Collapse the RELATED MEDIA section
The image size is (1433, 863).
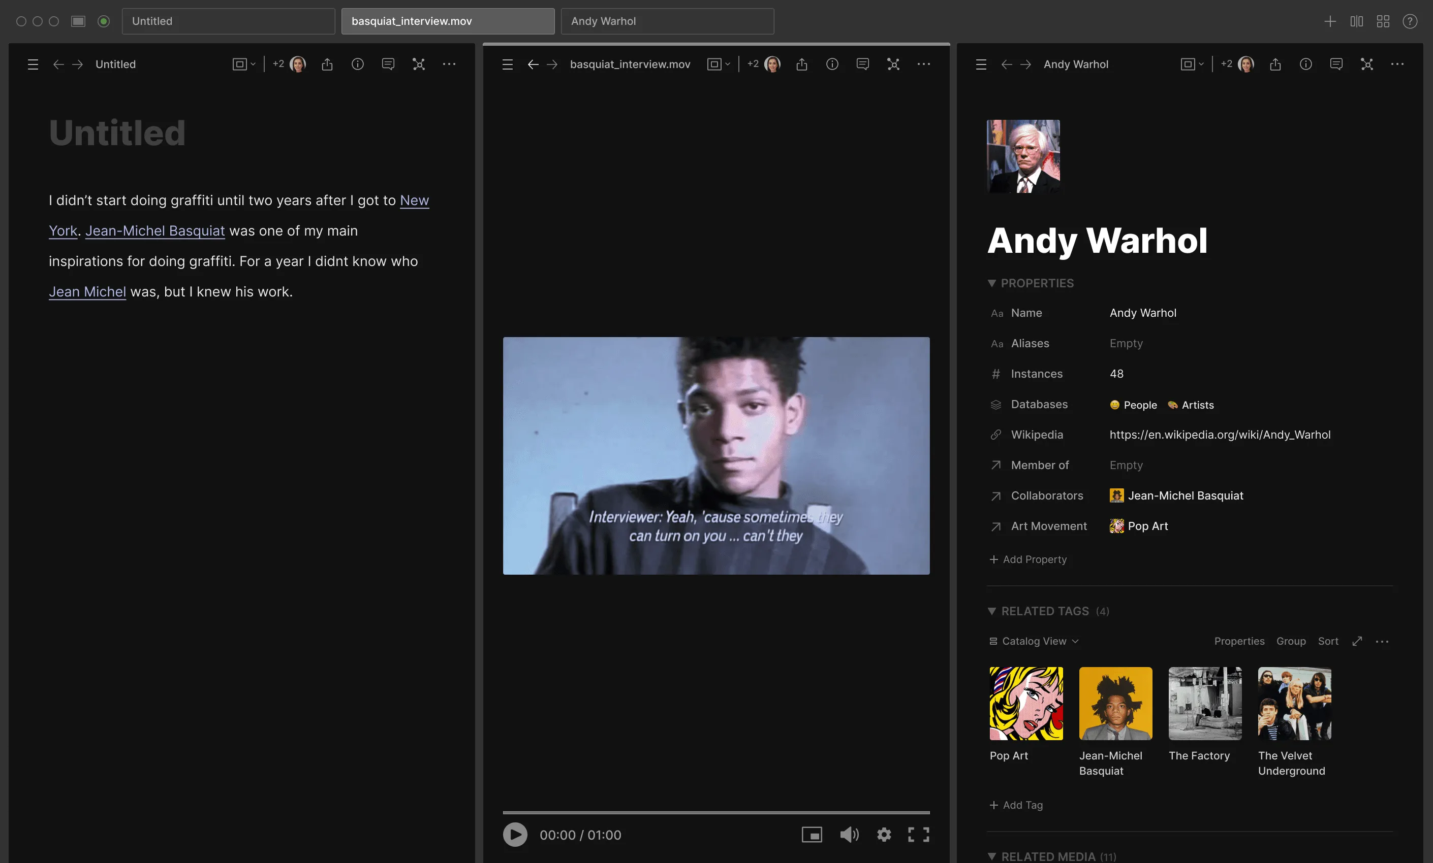tap(991, 856)
